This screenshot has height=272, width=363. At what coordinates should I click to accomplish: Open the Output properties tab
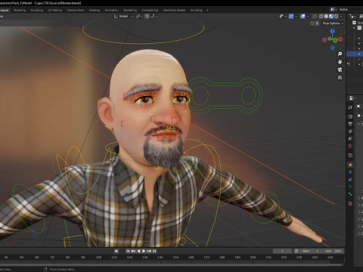click(x=350, y=124)
